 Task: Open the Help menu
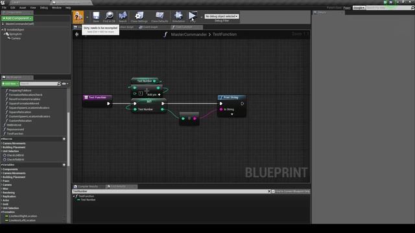(x=68, y=8)
